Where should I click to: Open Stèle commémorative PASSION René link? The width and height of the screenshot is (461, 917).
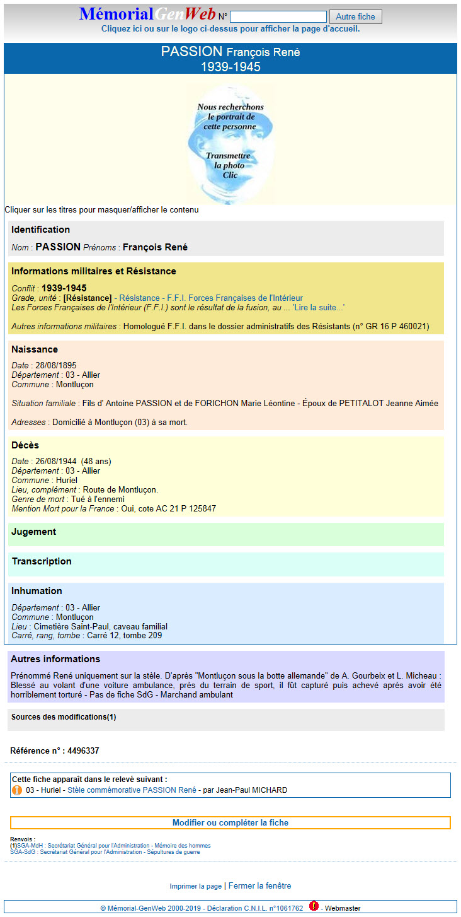132,790
